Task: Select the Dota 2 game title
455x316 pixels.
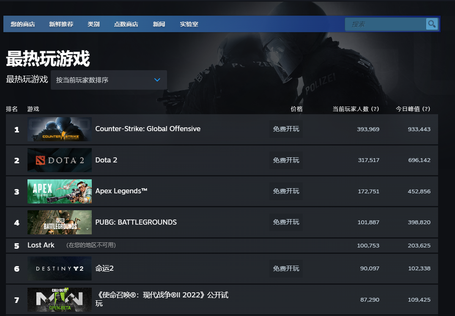Action: [106, 160]
